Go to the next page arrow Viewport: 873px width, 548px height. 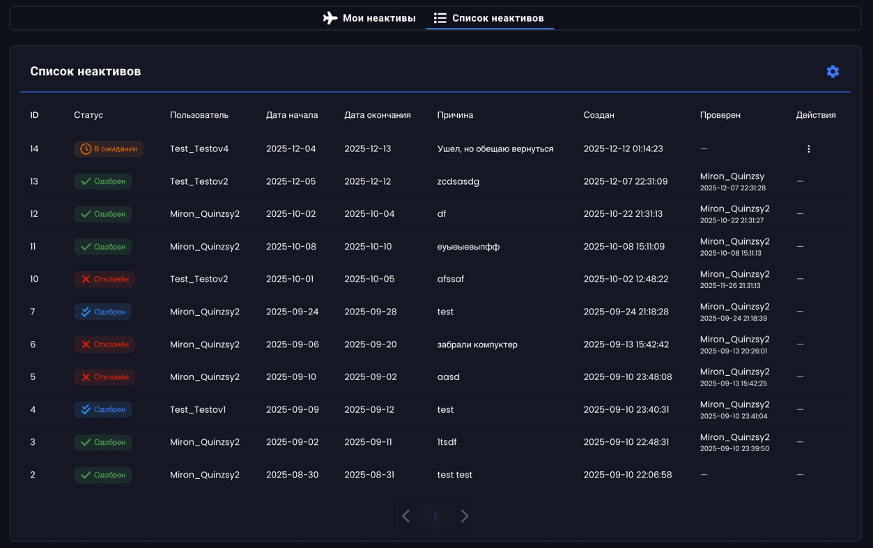465,516
